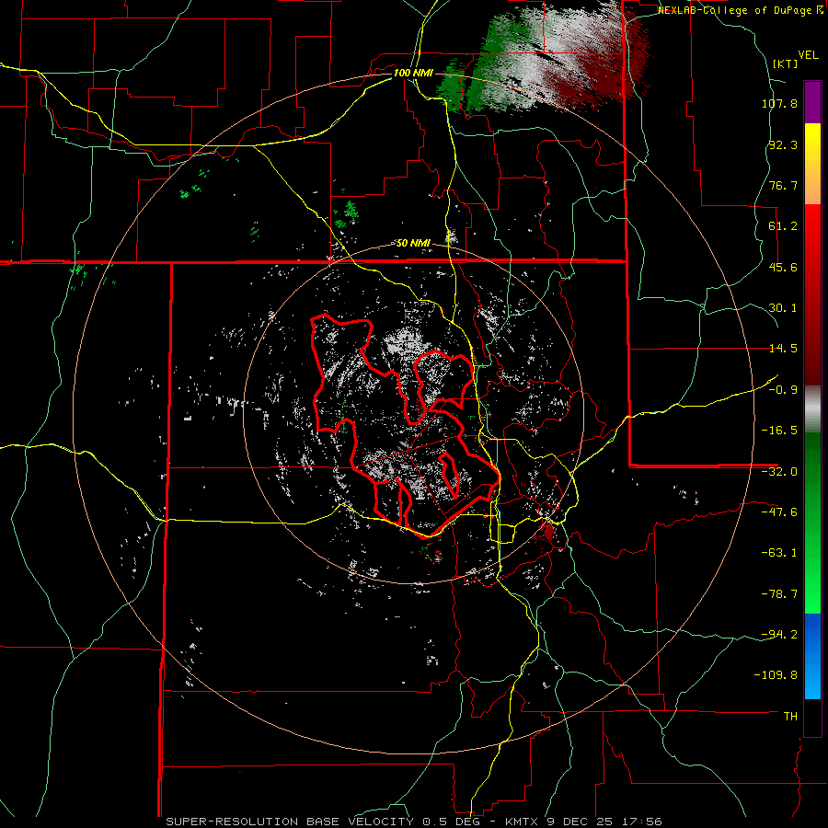The width and height of the screenshot is (828, 828).
Task: Click the -78.7 scale value
Action: (x=779, y=594)
